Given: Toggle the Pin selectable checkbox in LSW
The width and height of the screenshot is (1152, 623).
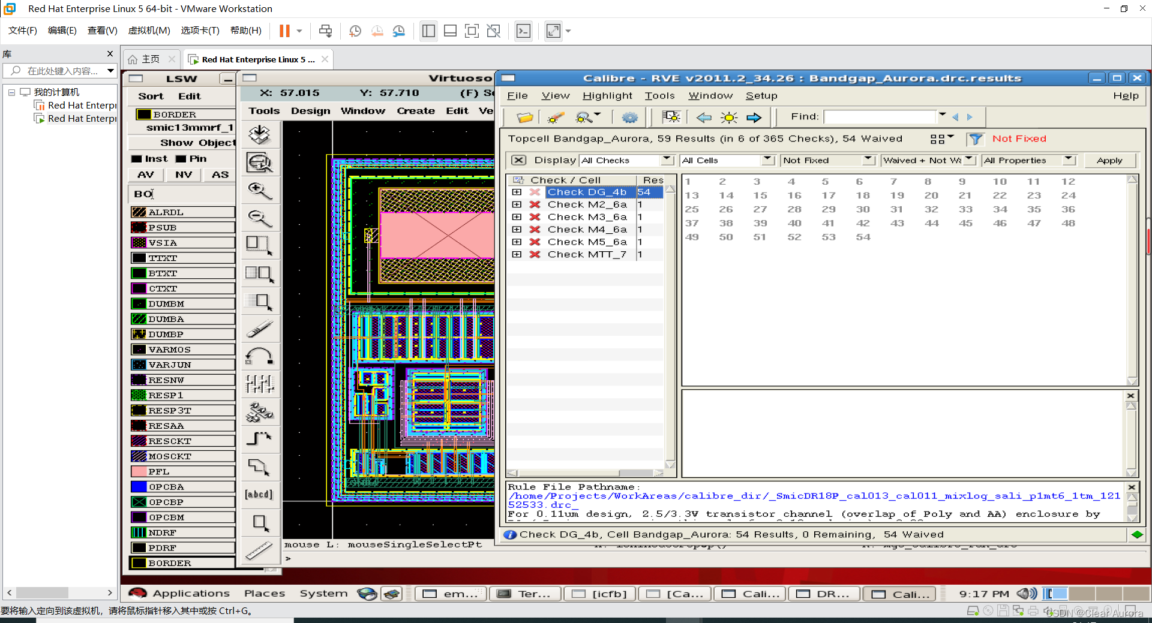Looking at the screenshot, I should (x=181, y=159).
